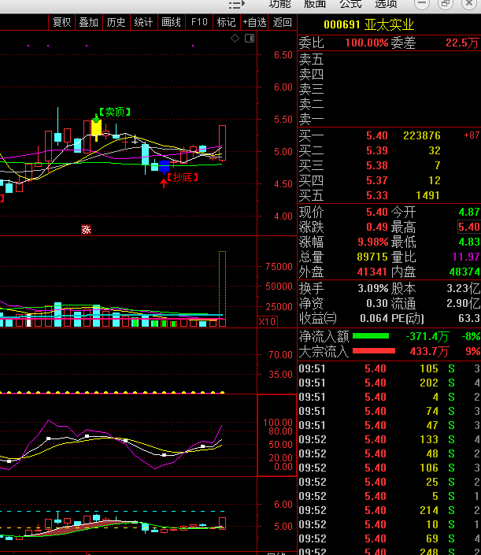Image resolution: width=481 pixels, height=555 pixels.
Task: Click the red 大宗流入 bar
Action: (x=374, y=351)
